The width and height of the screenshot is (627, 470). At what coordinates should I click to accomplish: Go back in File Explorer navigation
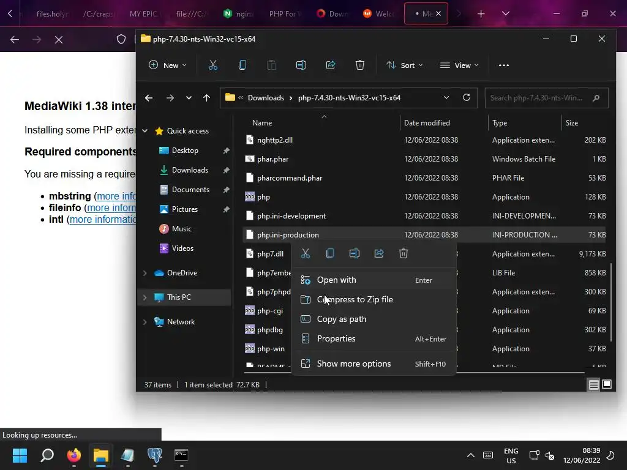(x=149, y=98)
